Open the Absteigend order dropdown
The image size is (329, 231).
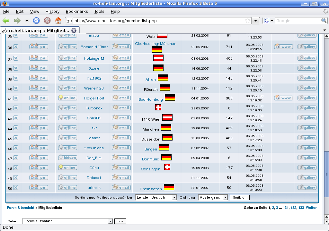[213, 197]
